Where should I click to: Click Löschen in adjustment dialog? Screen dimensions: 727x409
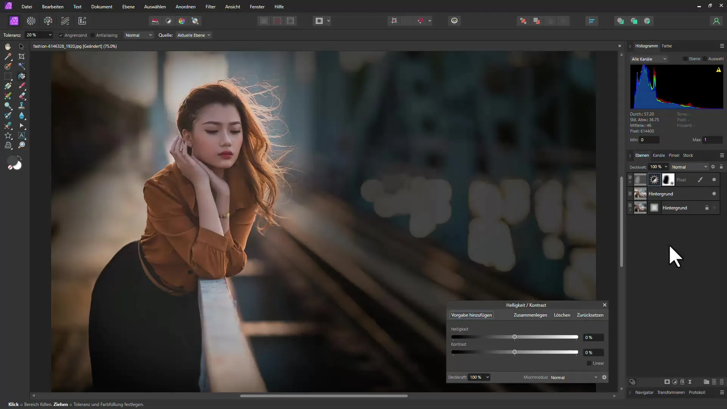point(562,315)
